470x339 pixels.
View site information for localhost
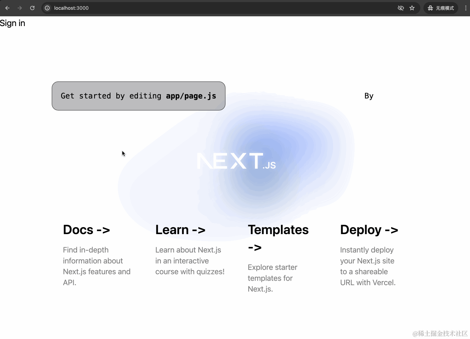pos(48,8)
